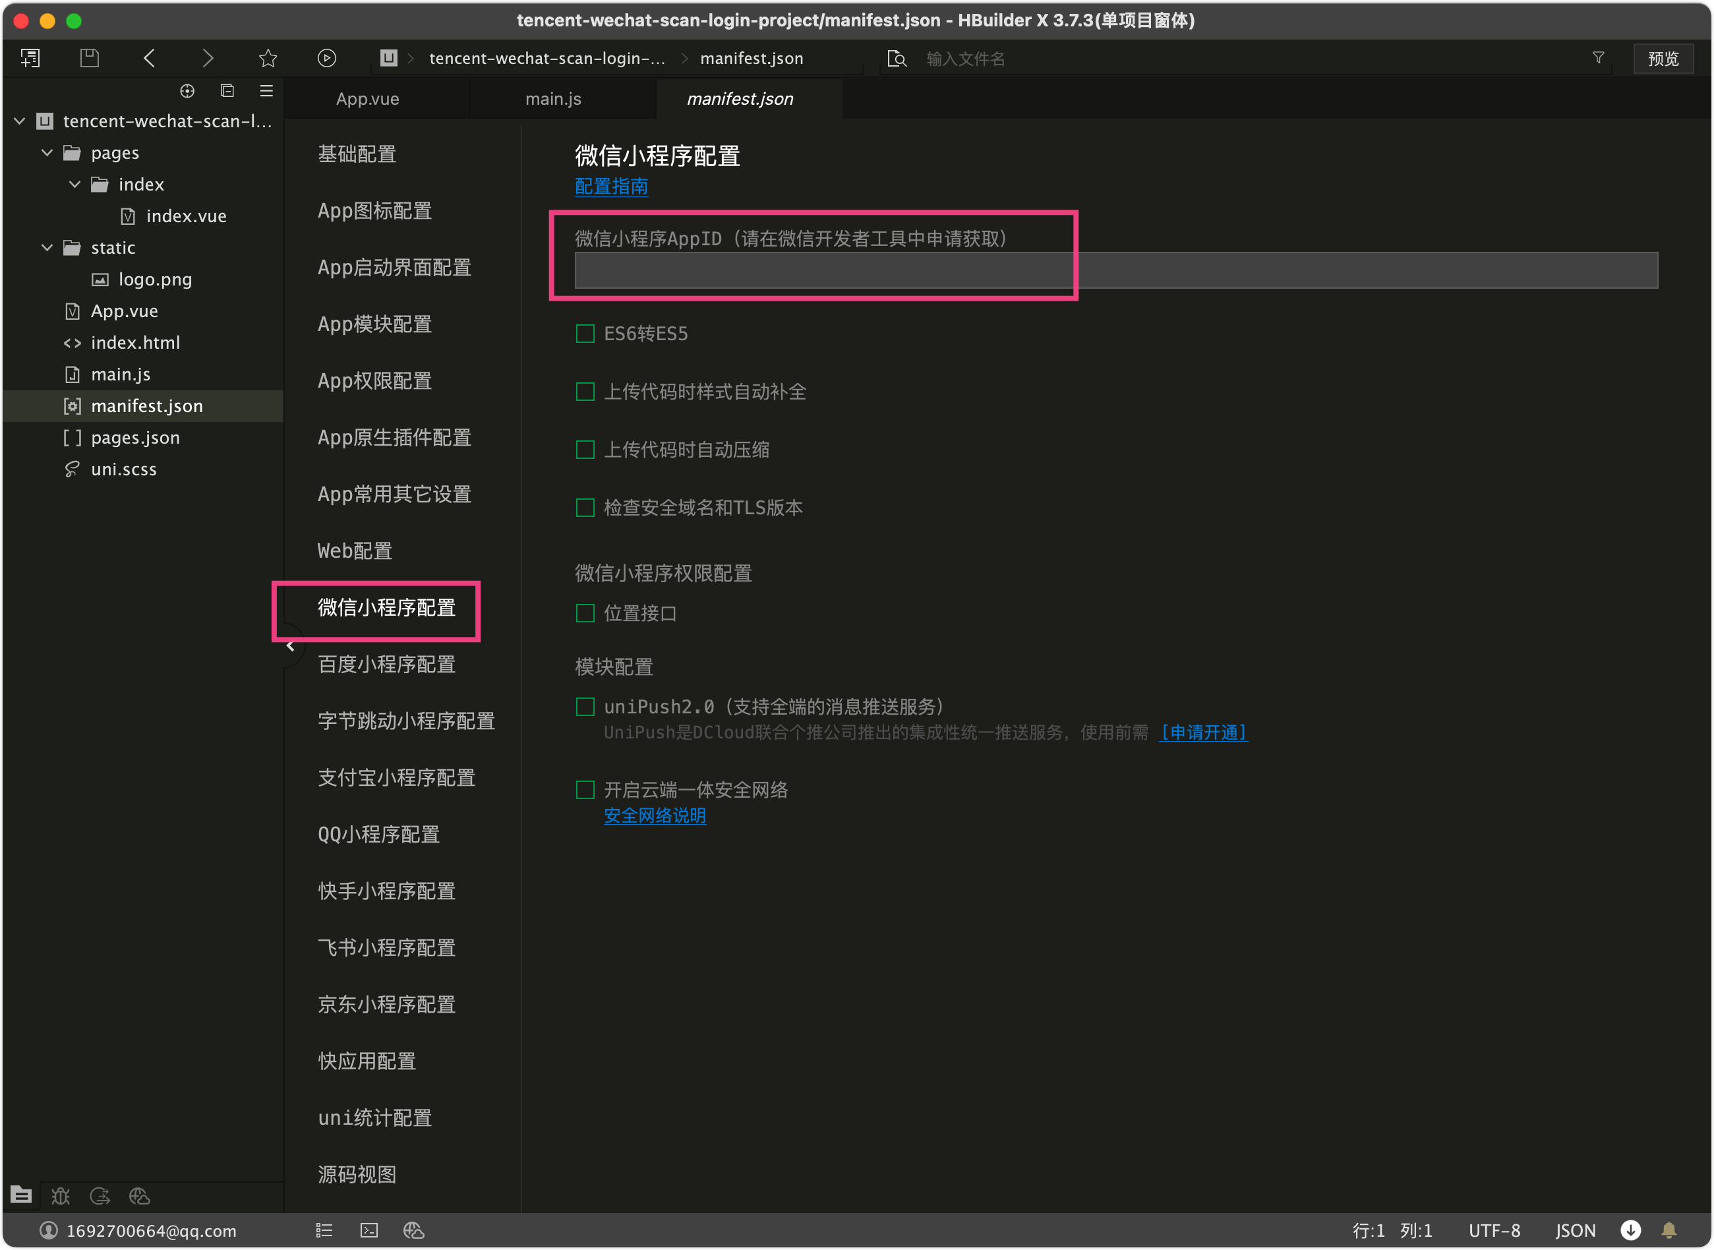Click the outline list icon in status bar

click(324, 1230)
